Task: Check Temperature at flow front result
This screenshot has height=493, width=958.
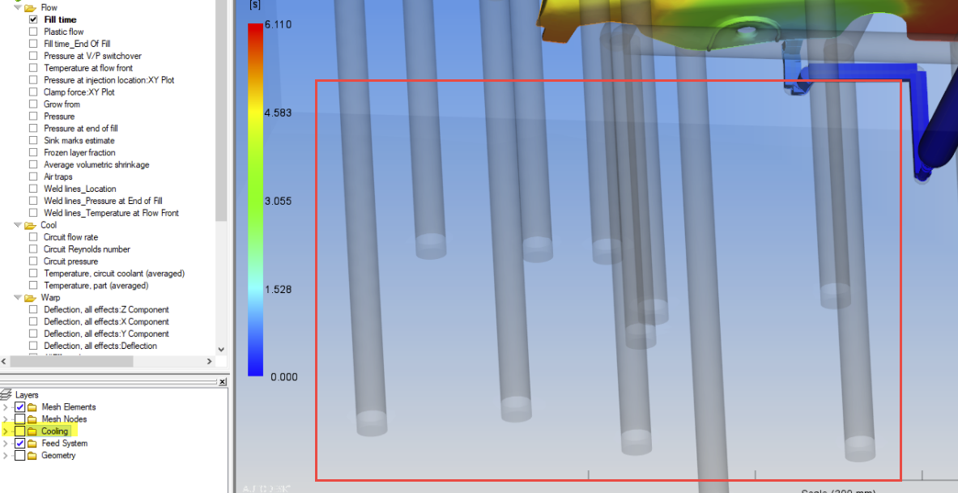Action: tap(32, 67)
